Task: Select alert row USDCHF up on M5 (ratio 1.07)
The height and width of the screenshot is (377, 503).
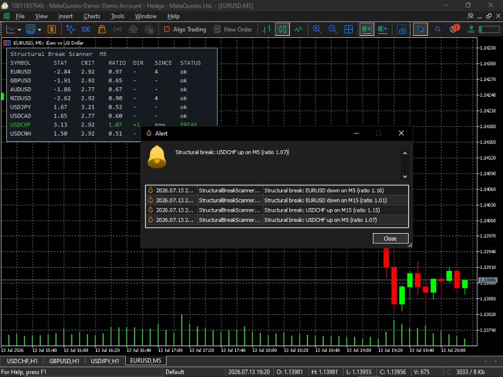Action: tap(277, 220)
